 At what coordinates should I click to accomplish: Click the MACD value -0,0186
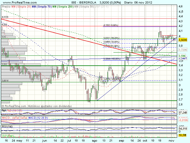pyautogui.click(x=183, y=120)
